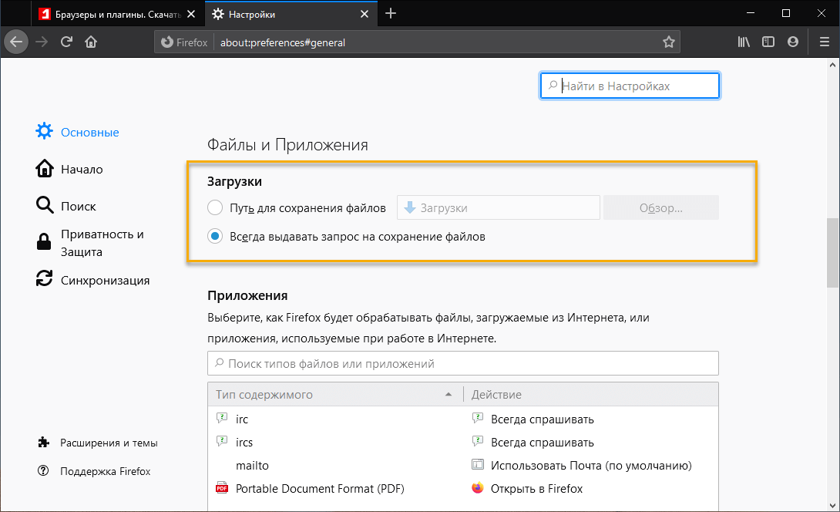Switch to the "Браузеры и плагины" tab
The image size is (840, 512).
(x=116, y=14)
